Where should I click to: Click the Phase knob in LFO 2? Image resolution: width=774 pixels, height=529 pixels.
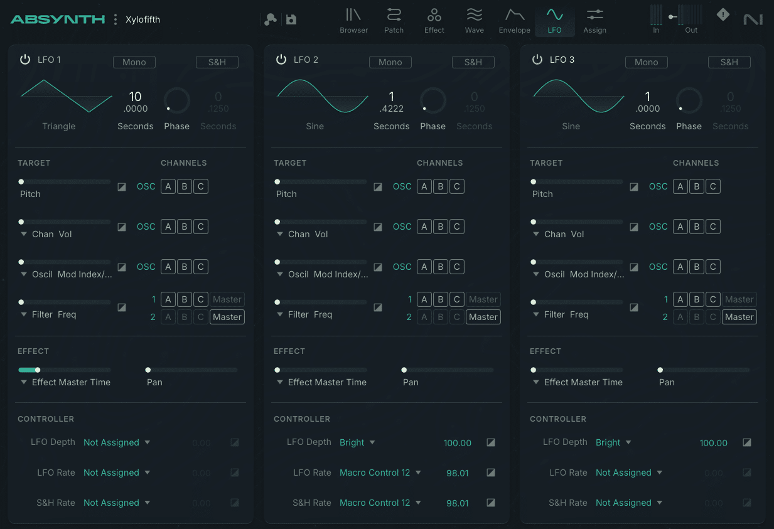pos(433,100)
